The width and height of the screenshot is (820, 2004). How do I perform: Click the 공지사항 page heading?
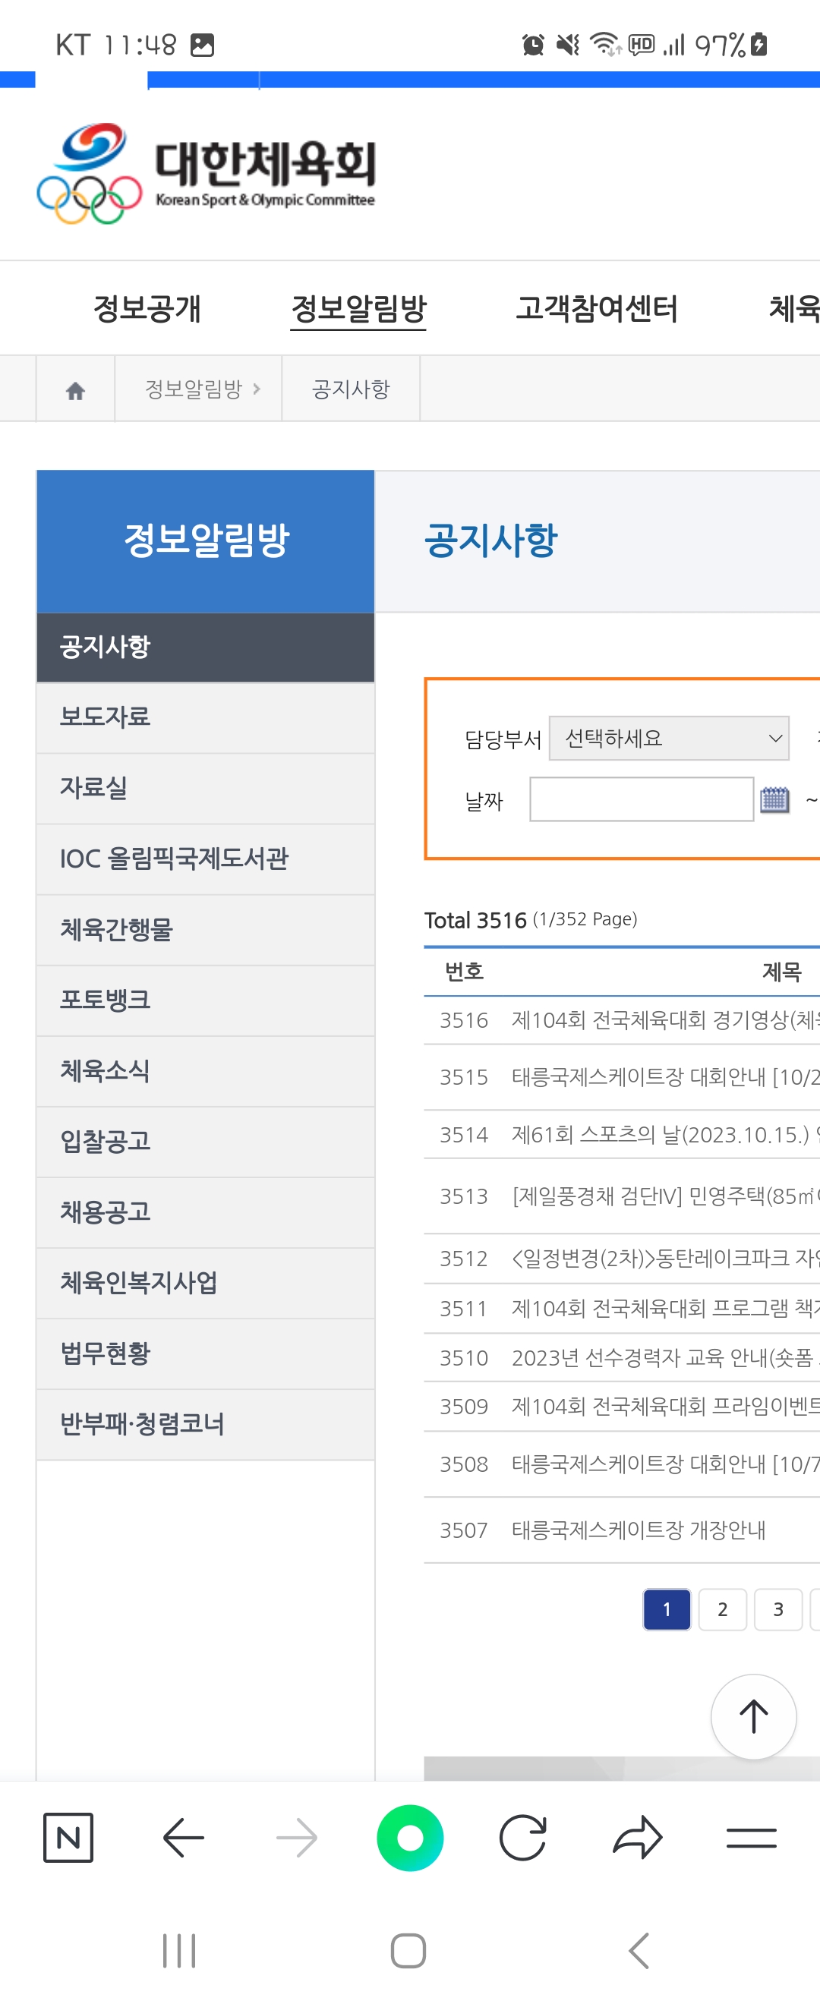click(x=491, y=540)
